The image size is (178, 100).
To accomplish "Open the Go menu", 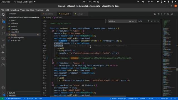I will (28, 10).
